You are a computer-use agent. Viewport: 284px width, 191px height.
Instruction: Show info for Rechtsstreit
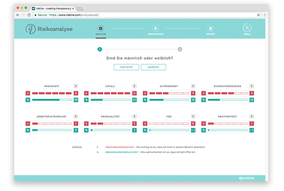pyautogui.click(x=251, y=116)
